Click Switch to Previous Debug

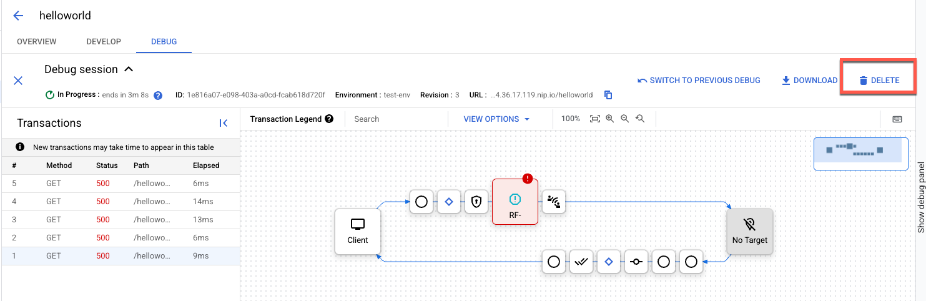coord(699,81)
